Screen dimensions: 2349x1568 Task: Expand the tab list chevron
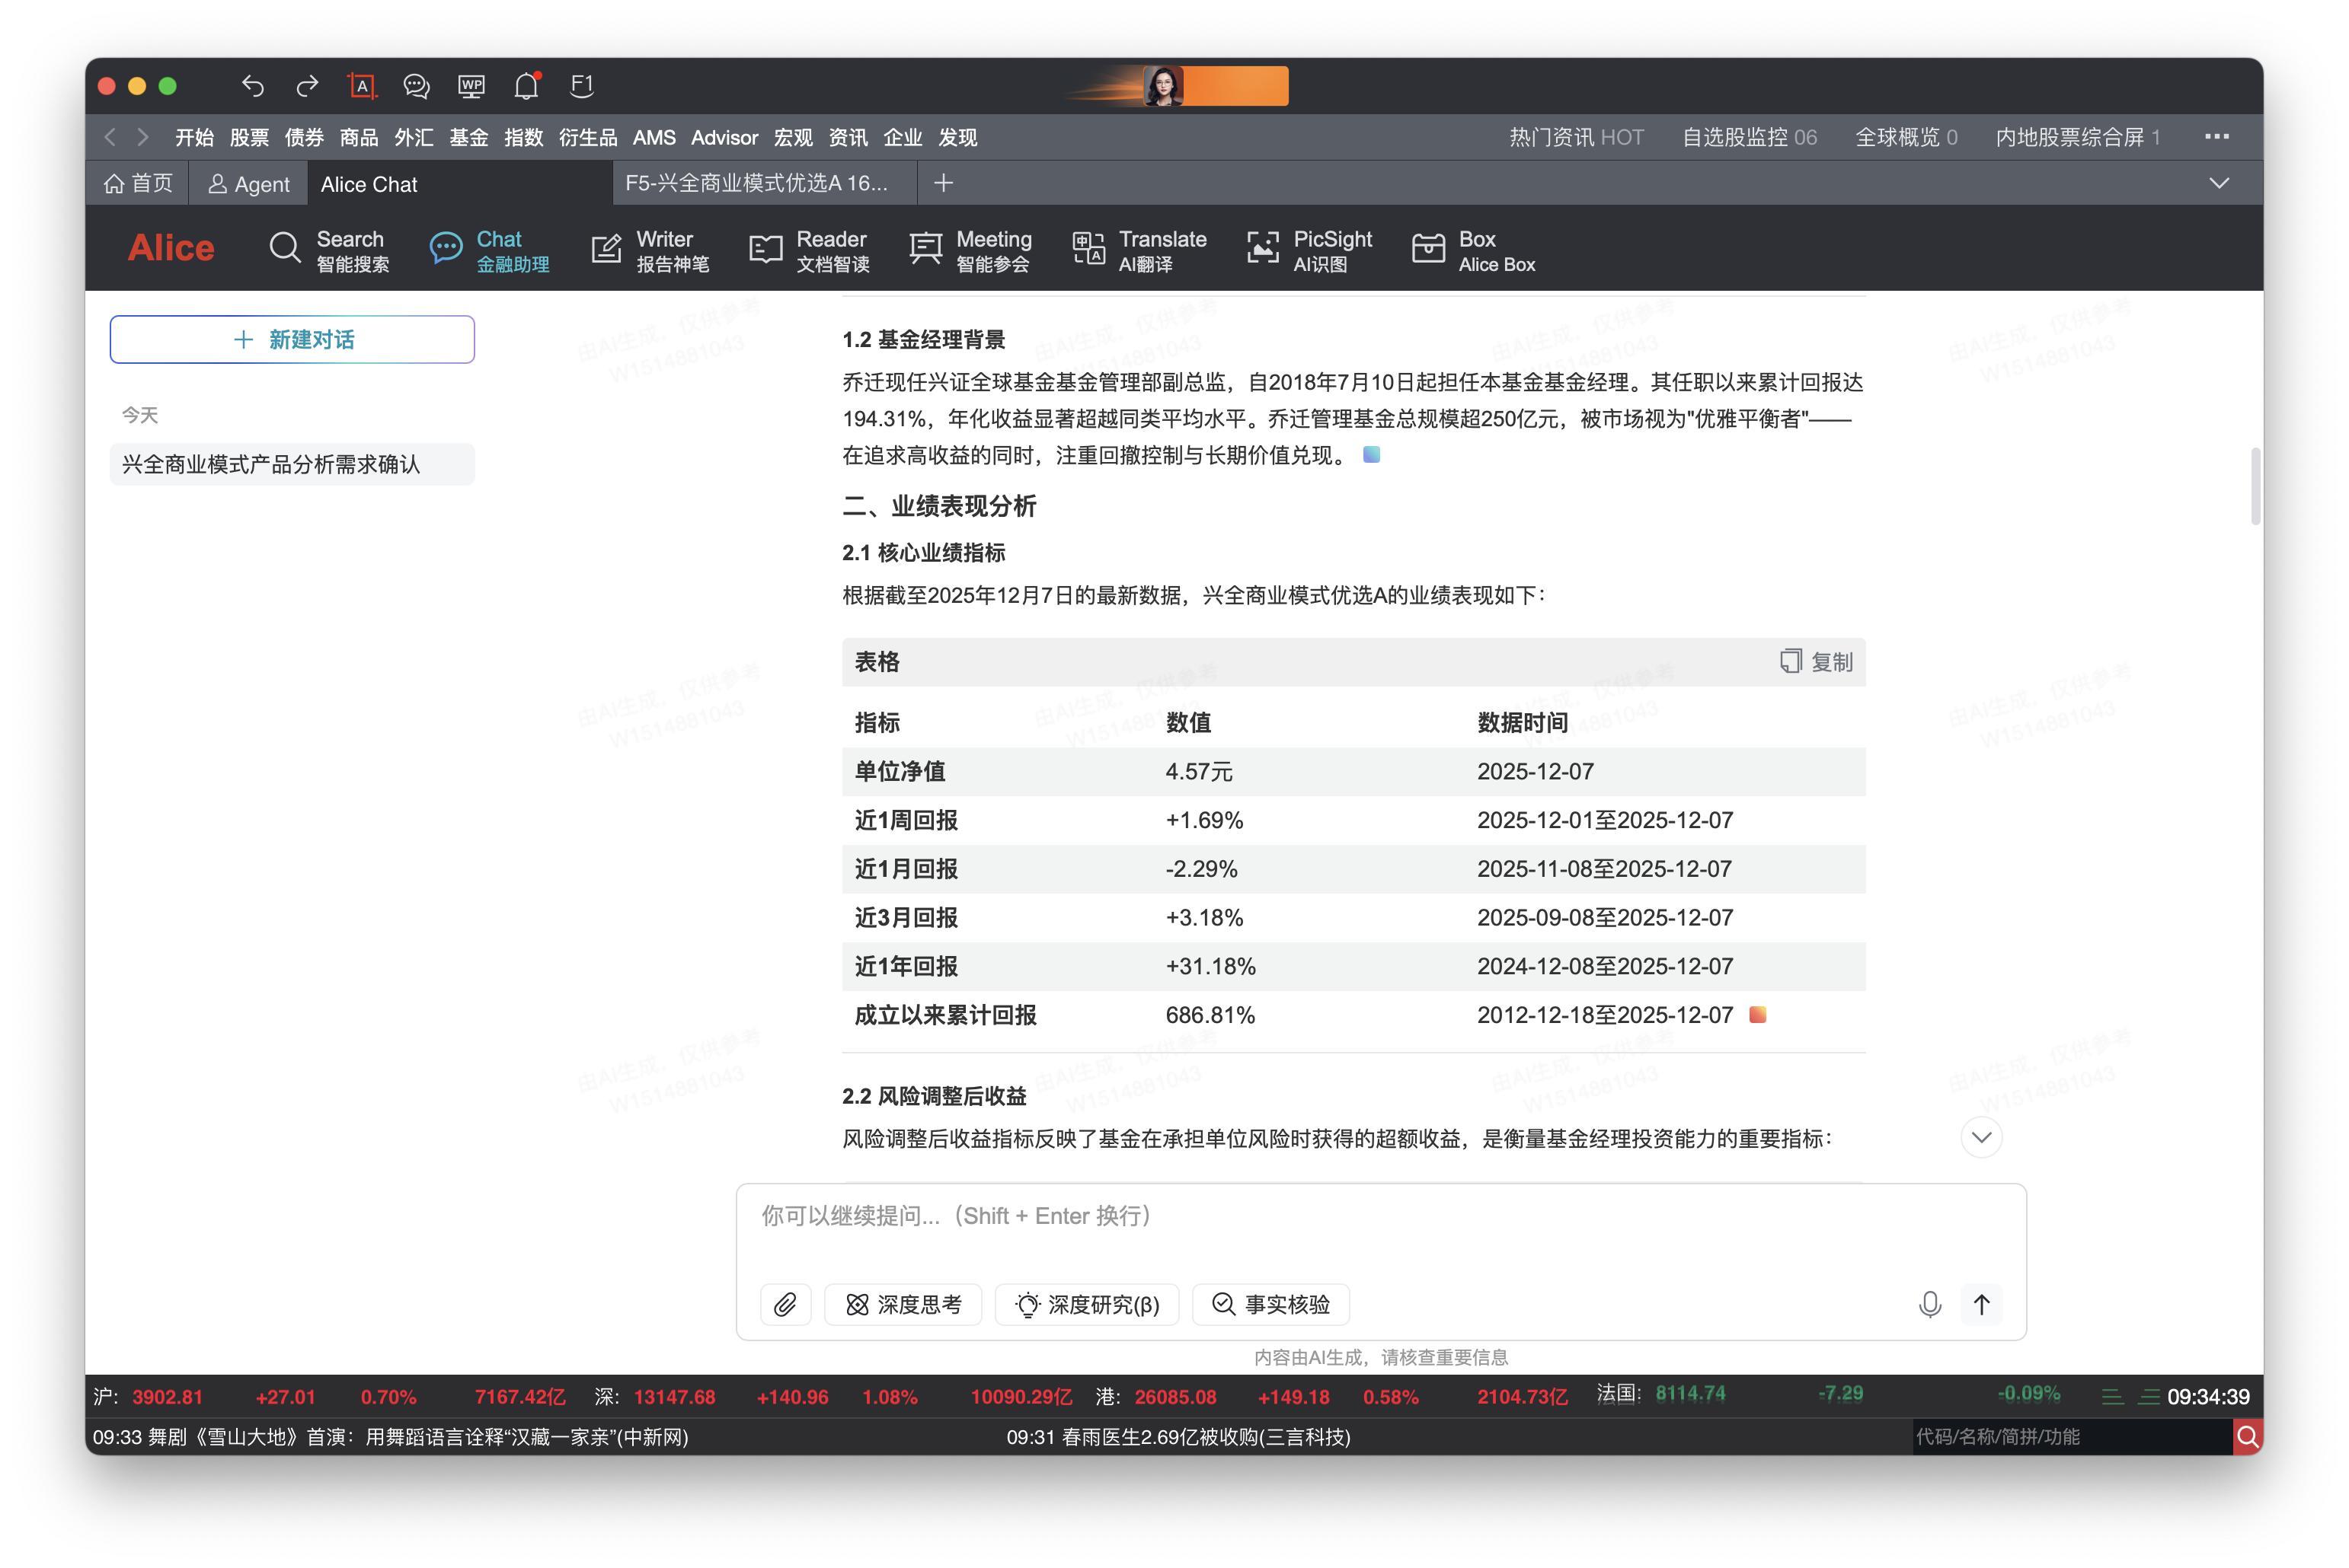click(x=2219, y=183)
